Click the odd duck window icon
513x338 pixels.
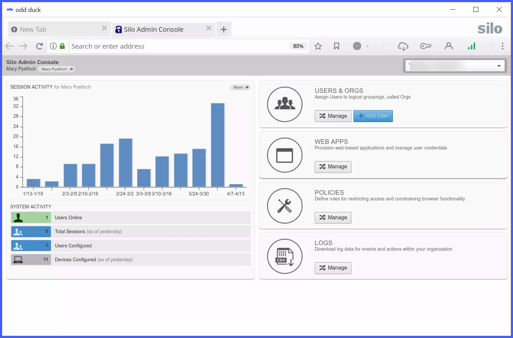[10, 10]
